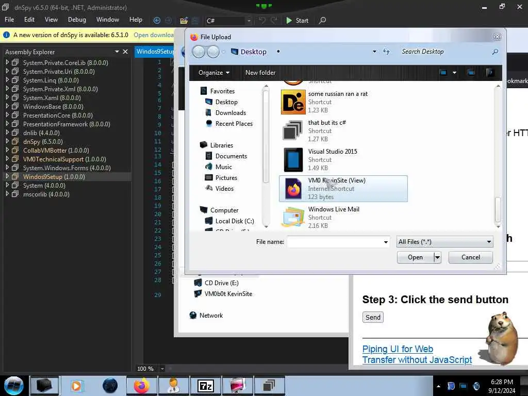Open Assembly Explorer panel options arrow

tap(117, 52)
